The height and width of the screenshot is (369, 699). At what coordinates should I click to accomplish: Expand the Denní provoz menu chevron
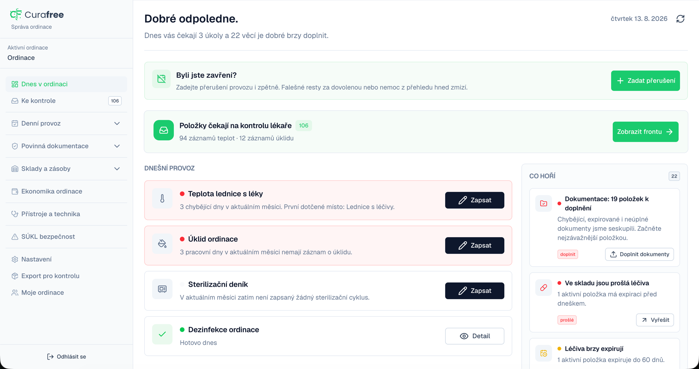pyautogui.click(x=117, y=123)
